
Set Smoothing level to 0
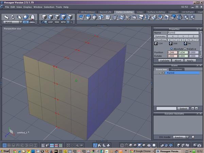point(170,40)
